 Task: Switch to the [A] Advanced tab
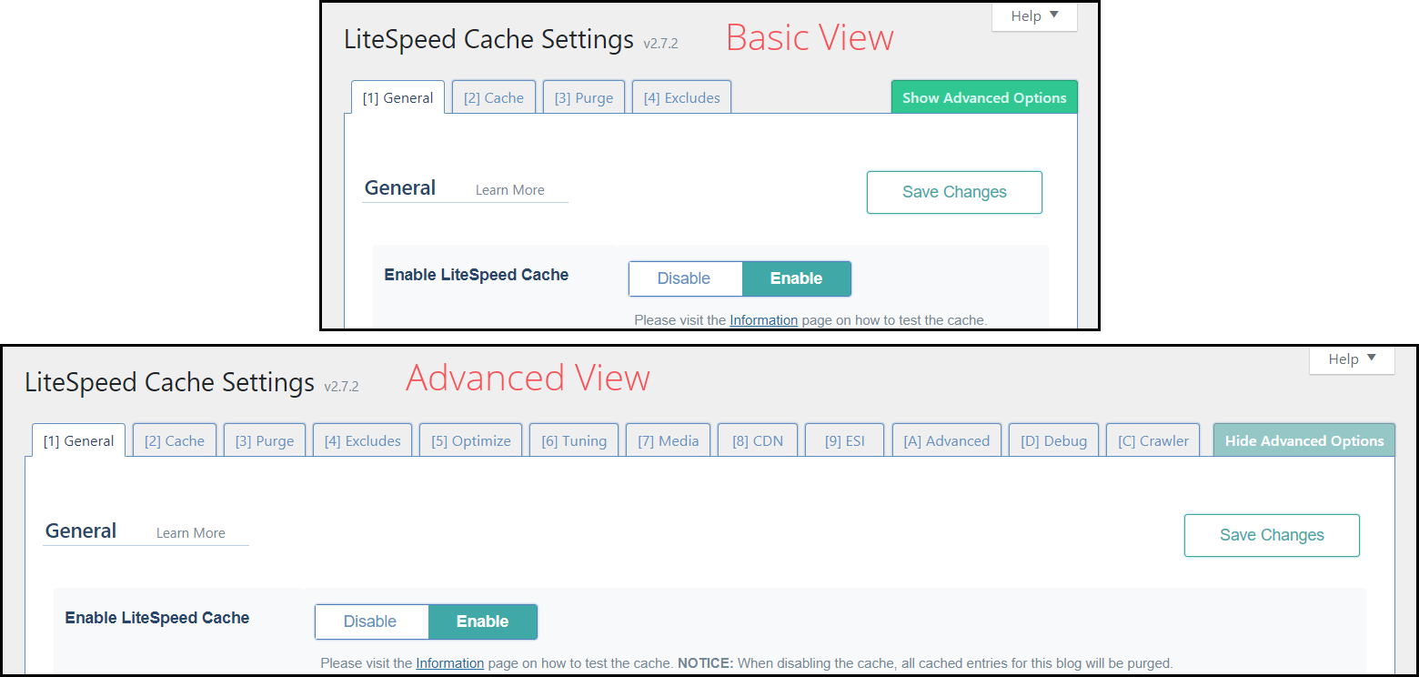947,440
